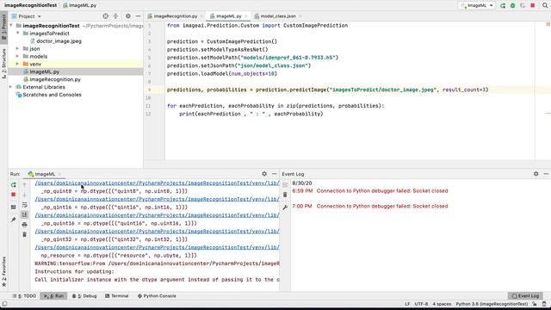
Task: Collapse the imagesToPredict folder
Action: coord(17,33)
